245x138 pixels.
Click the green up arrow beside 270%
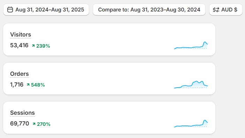click(x=34, y=124)
